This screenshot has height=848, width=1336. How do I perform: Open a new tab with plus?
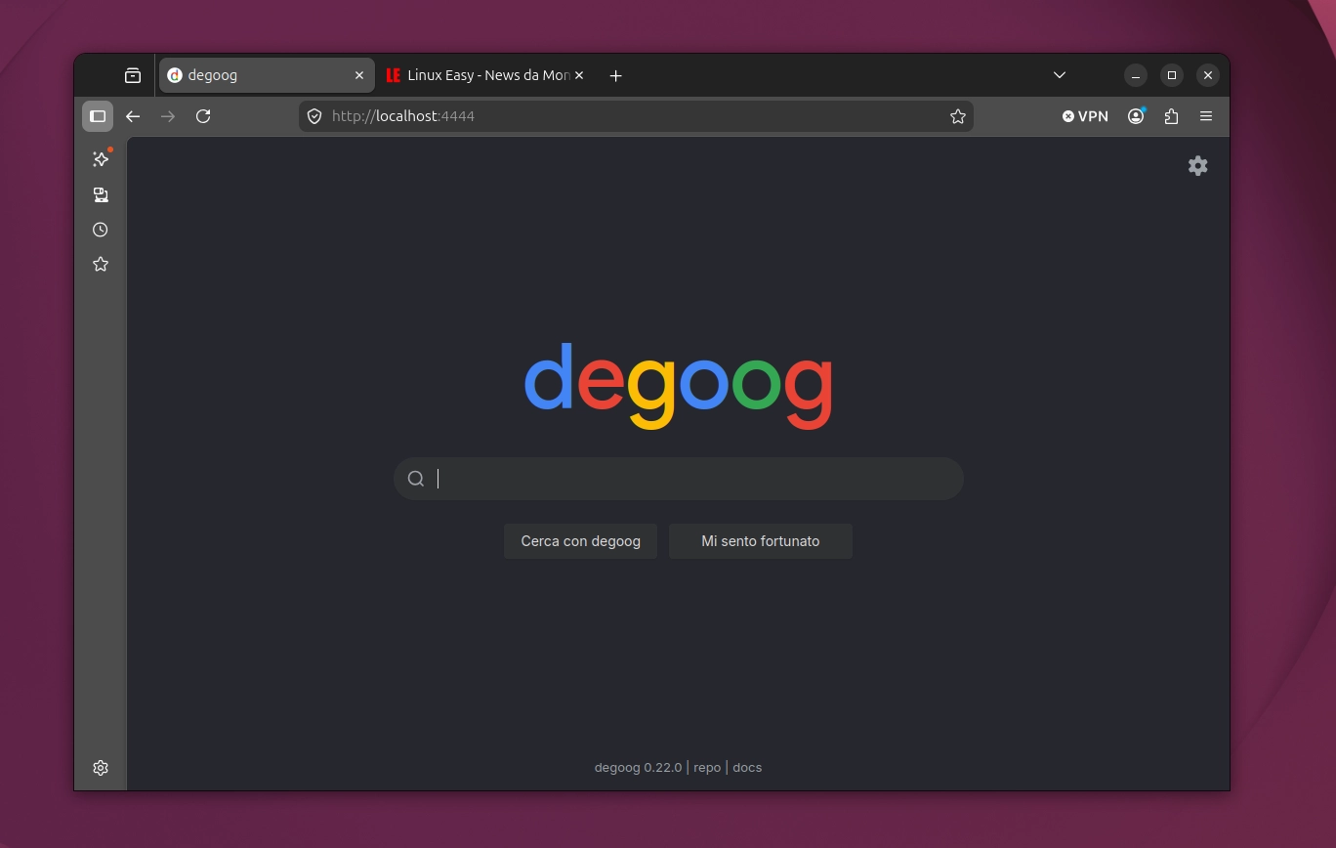pos(615,75)
